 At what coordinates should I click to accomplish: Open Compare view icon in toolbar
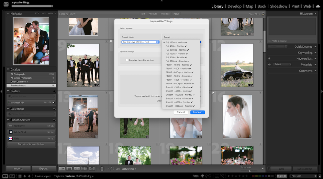pos(77,169)
